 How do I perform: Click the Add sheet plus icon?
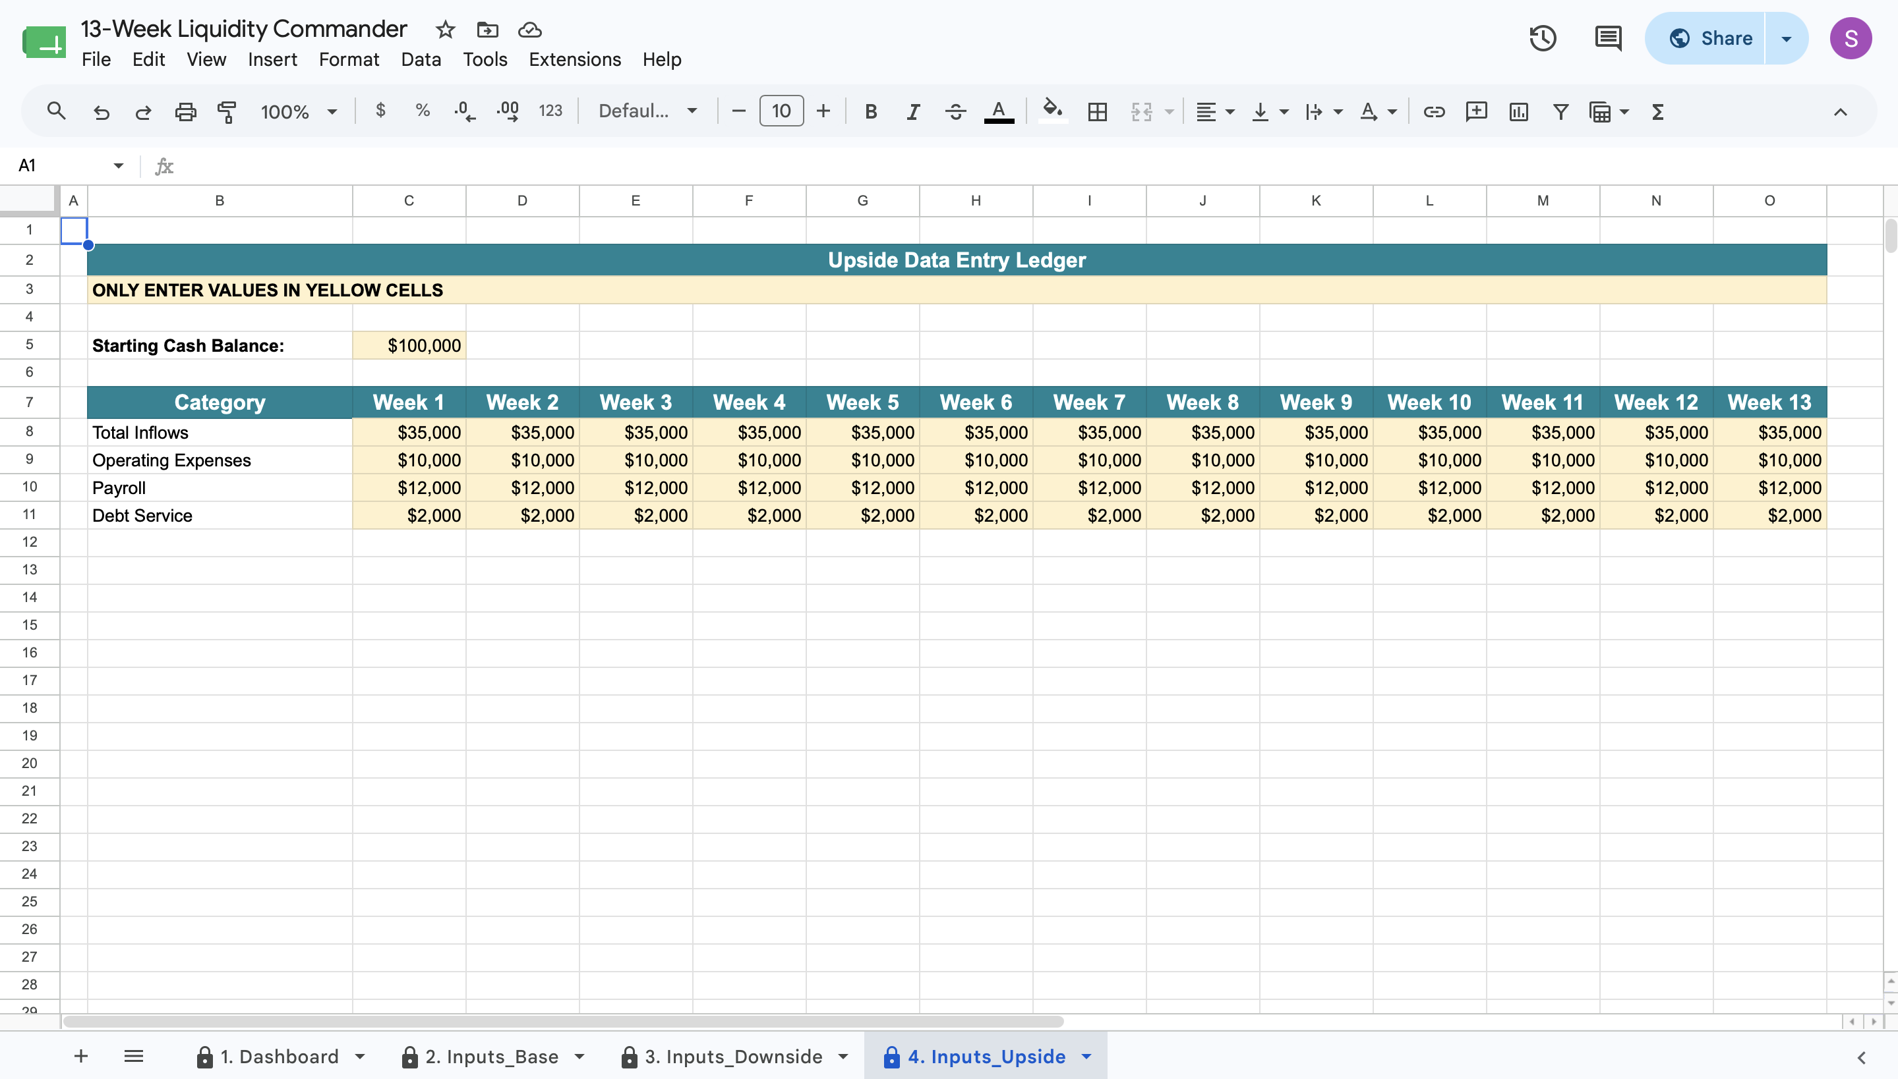coord(81,1056)
